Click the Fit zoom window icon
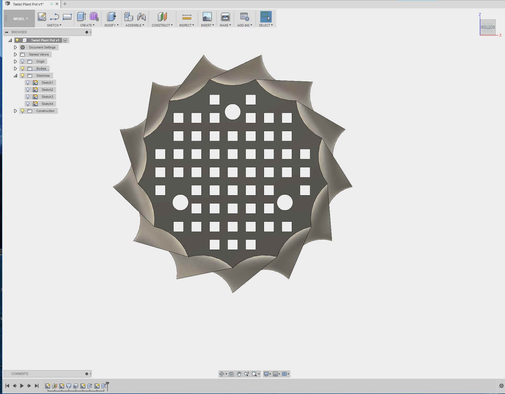Image resolution: width=505 pixels, height=394 pixels. click(254, 374)
